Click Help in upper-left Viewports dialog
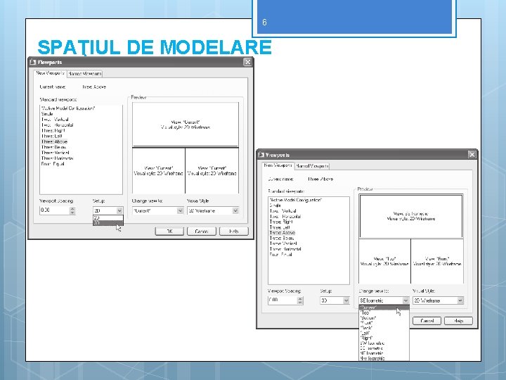The width and height of the screenshot is (506, 380). tap(234, 232)
